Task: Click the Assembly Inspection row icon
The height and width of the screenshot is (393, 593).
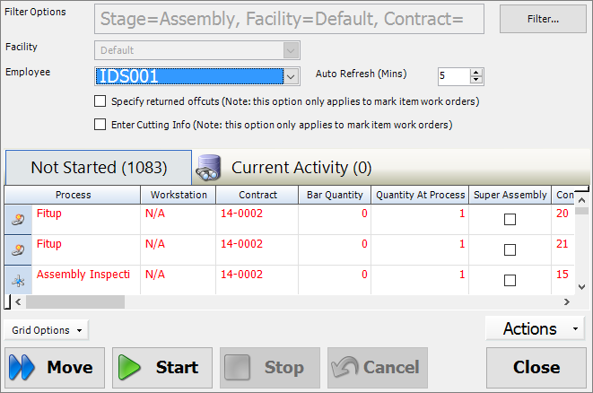Action: [x=18, y=280]
